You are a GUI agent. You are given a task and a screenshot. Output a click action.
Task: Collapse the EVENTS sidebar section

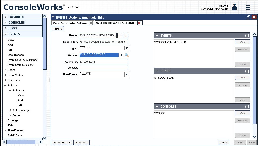[5, 34]
